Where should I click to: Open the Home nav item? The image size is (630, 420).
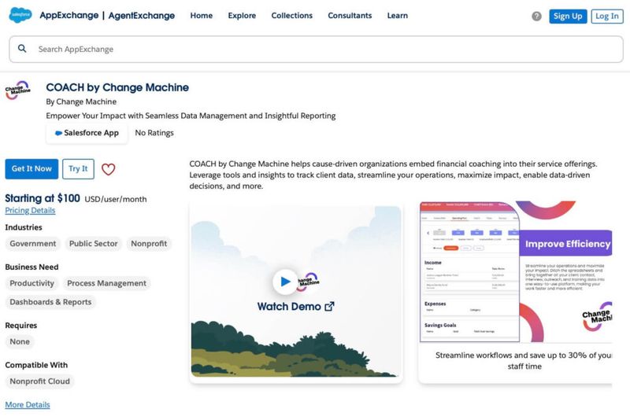[202, 16]
